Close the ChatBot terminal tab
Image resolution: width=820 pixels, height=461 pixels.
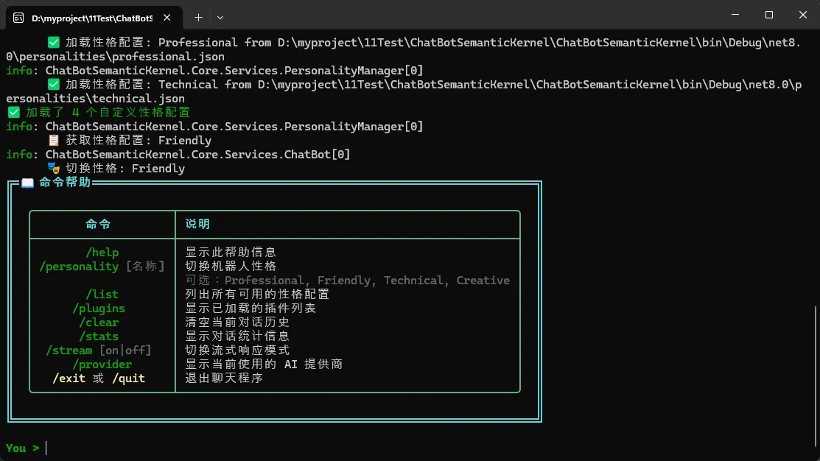(x=167, y=17)
